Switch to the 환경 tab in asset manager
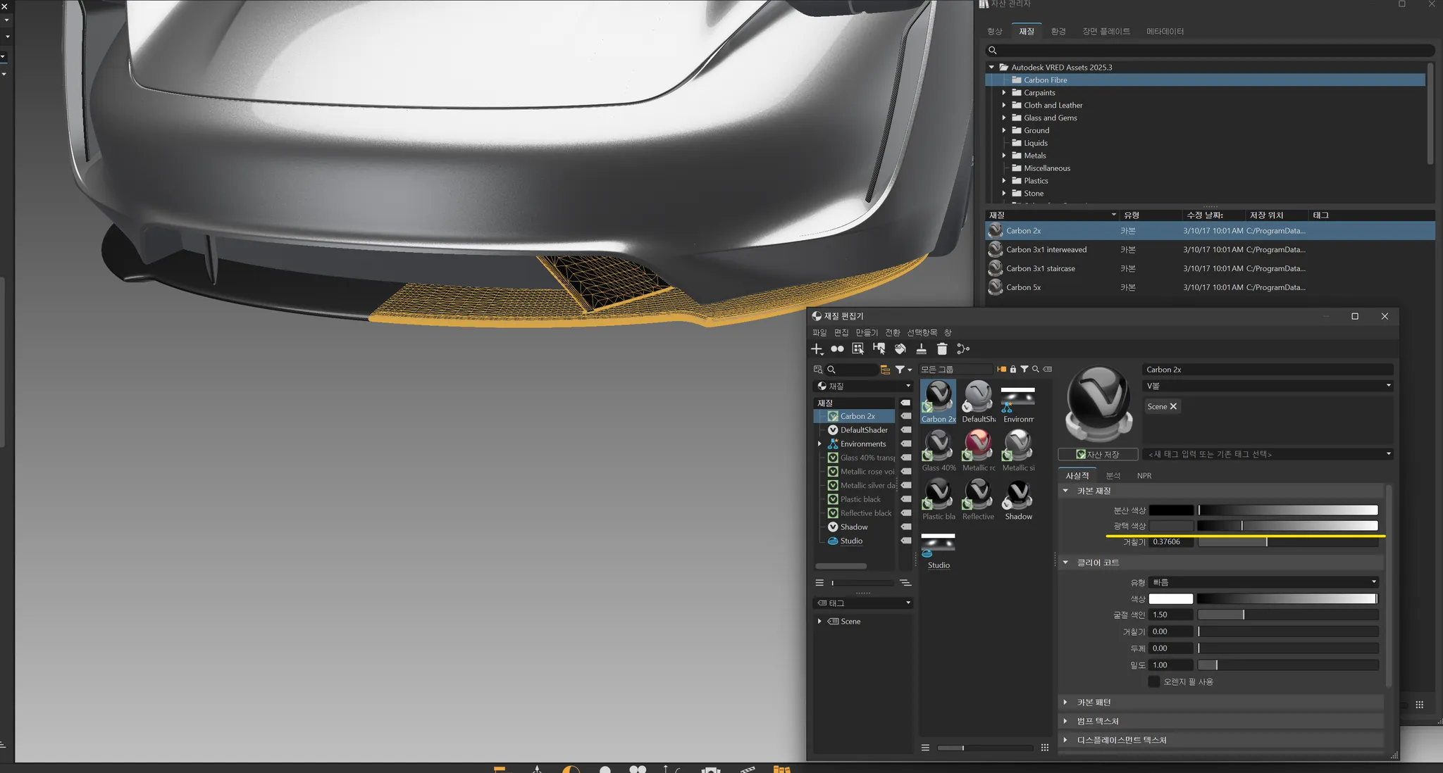The height and width of the screenshot is (773, 1443). click(1058, 32)
